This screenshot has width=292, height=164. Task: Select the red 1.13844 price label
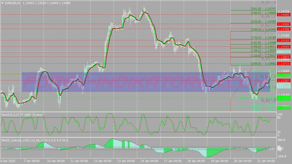pyautogui.click(x=284, y=57)
